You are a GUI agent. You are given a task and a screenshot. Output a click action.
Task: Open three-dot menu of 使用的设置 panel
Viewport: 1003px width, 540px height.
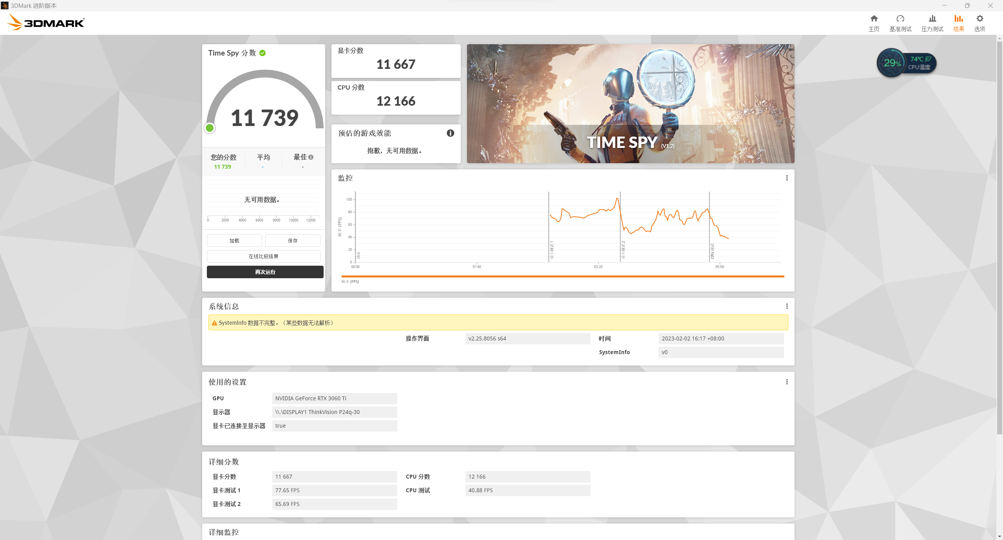787,382
